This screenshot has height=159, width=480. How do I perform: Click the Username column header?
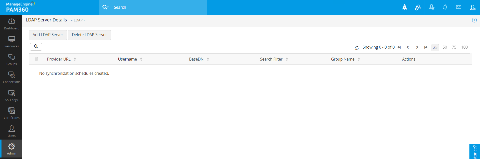127,59
